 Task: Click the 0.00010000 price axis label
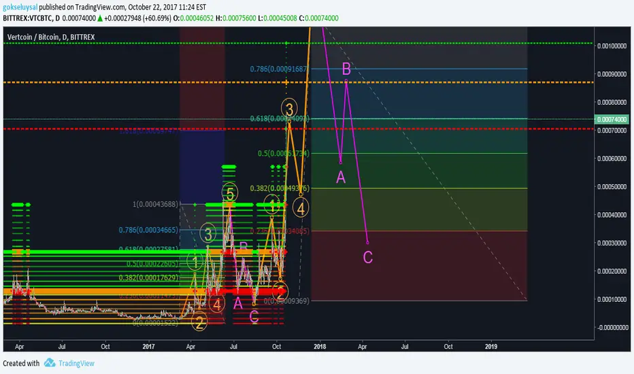(612, 299)
